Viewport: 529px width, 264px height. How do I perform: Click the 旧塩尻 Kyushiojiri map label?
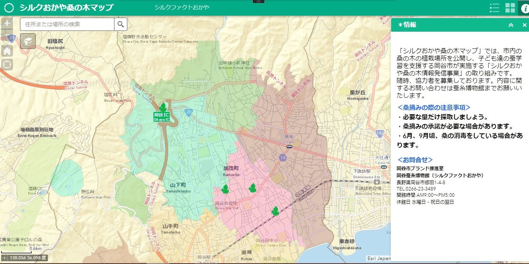55,44
